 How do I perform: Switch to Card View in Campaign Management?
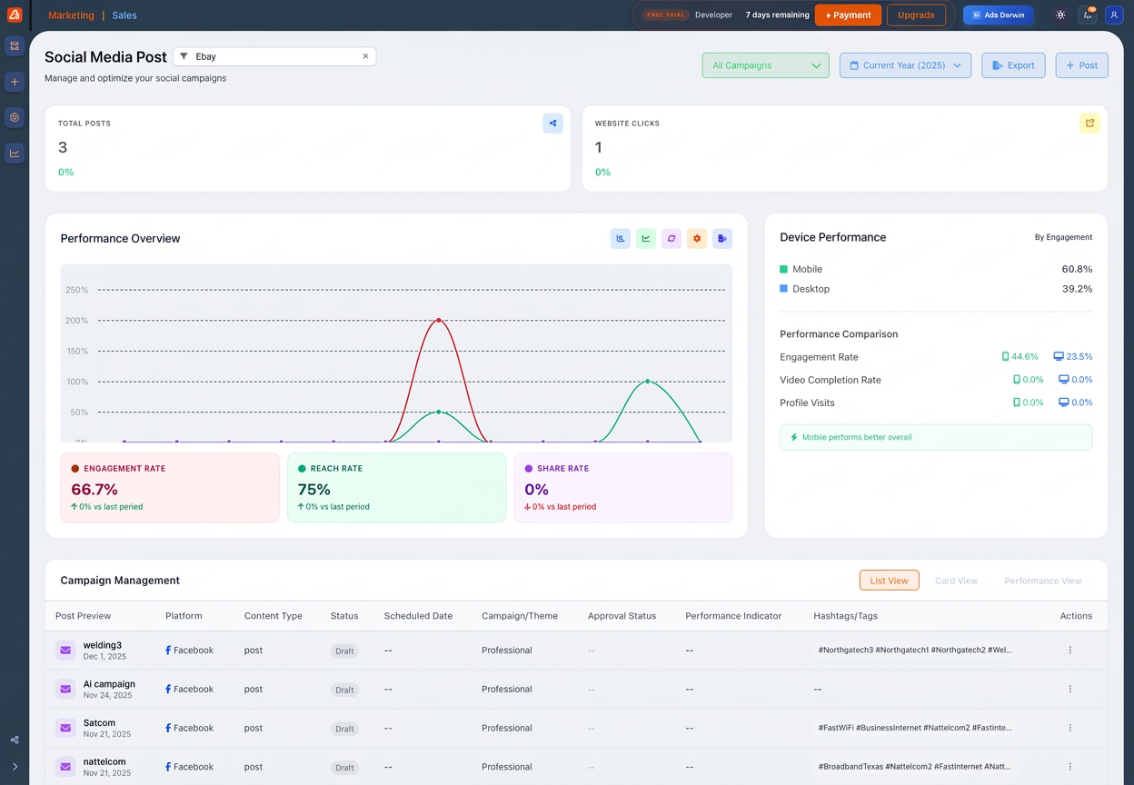(x=956, y=581)
